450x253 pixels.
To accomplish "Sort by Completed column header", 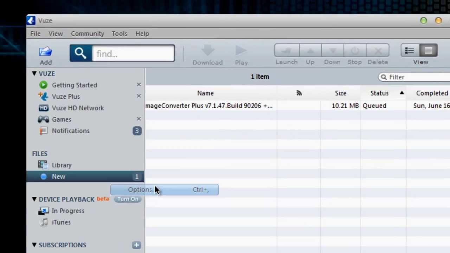I will (x=432, y=93).
